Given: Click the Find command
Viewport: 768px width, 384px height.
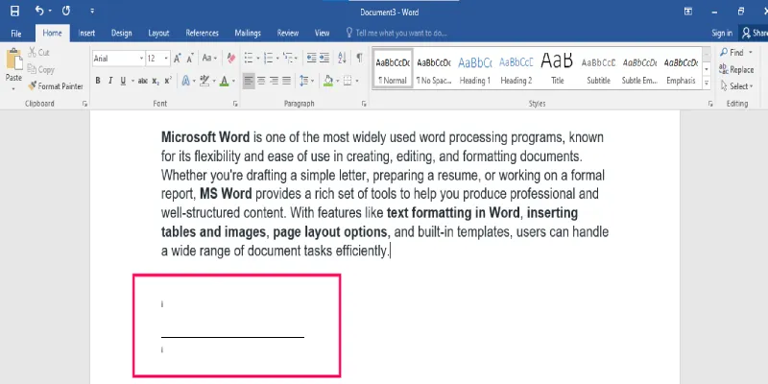Looking at the screenshot, I should pos(736,53).
